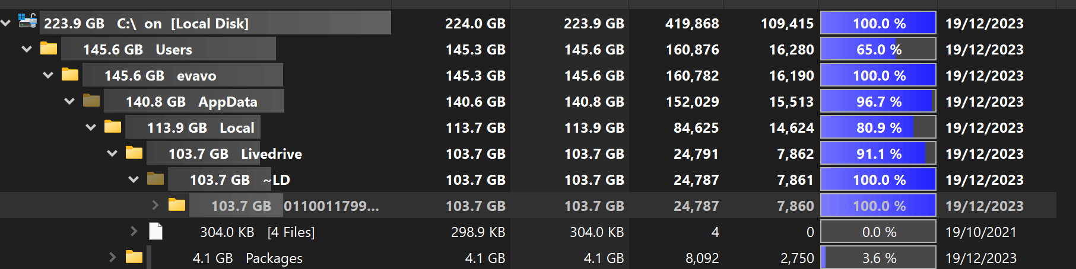Click the 65.0 % bar for Users
Image resolution: width=1076 pixels, height=269 pixels.
pos(878,49)
